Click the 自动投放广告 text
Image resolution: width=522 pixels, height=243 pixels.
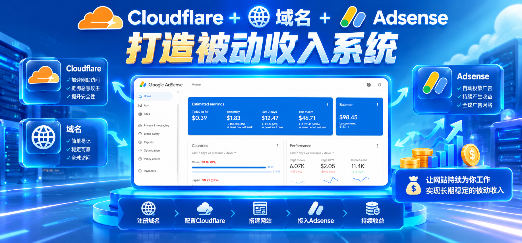[x=477, y=88]
